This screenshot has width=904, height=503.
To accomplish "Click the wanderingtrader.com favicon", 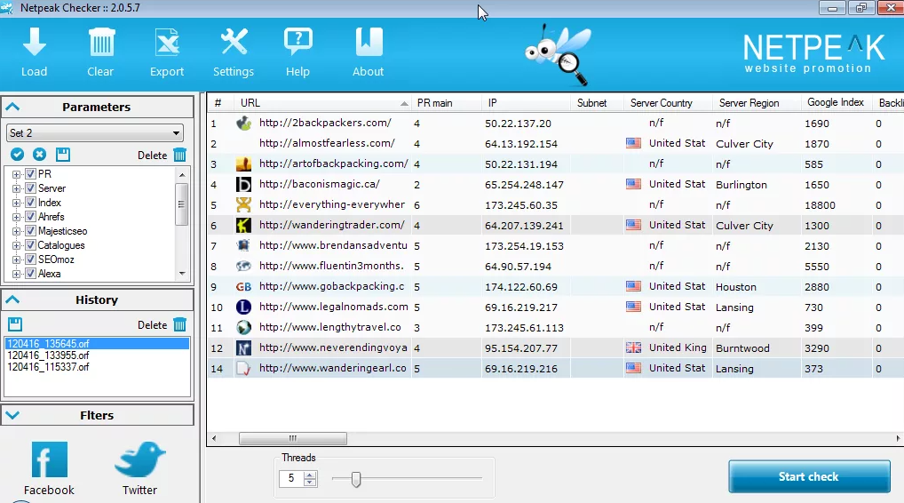I will tap(244, 225).
